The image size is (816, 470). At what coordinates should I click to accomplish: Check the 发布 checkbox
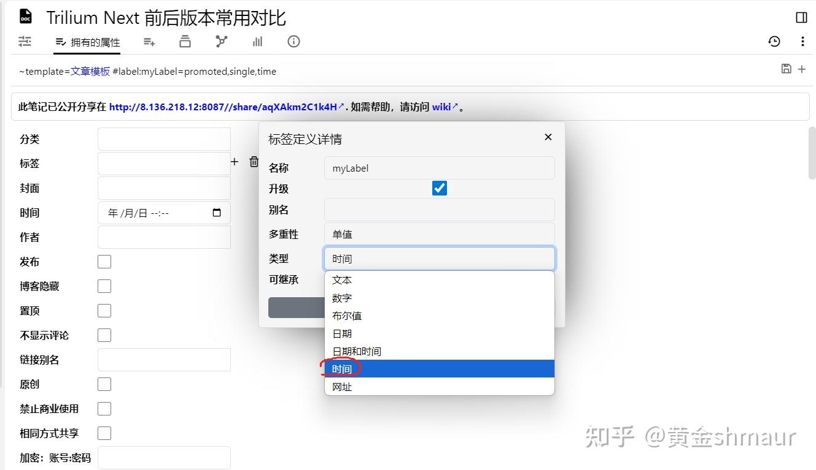pos(104,261)
